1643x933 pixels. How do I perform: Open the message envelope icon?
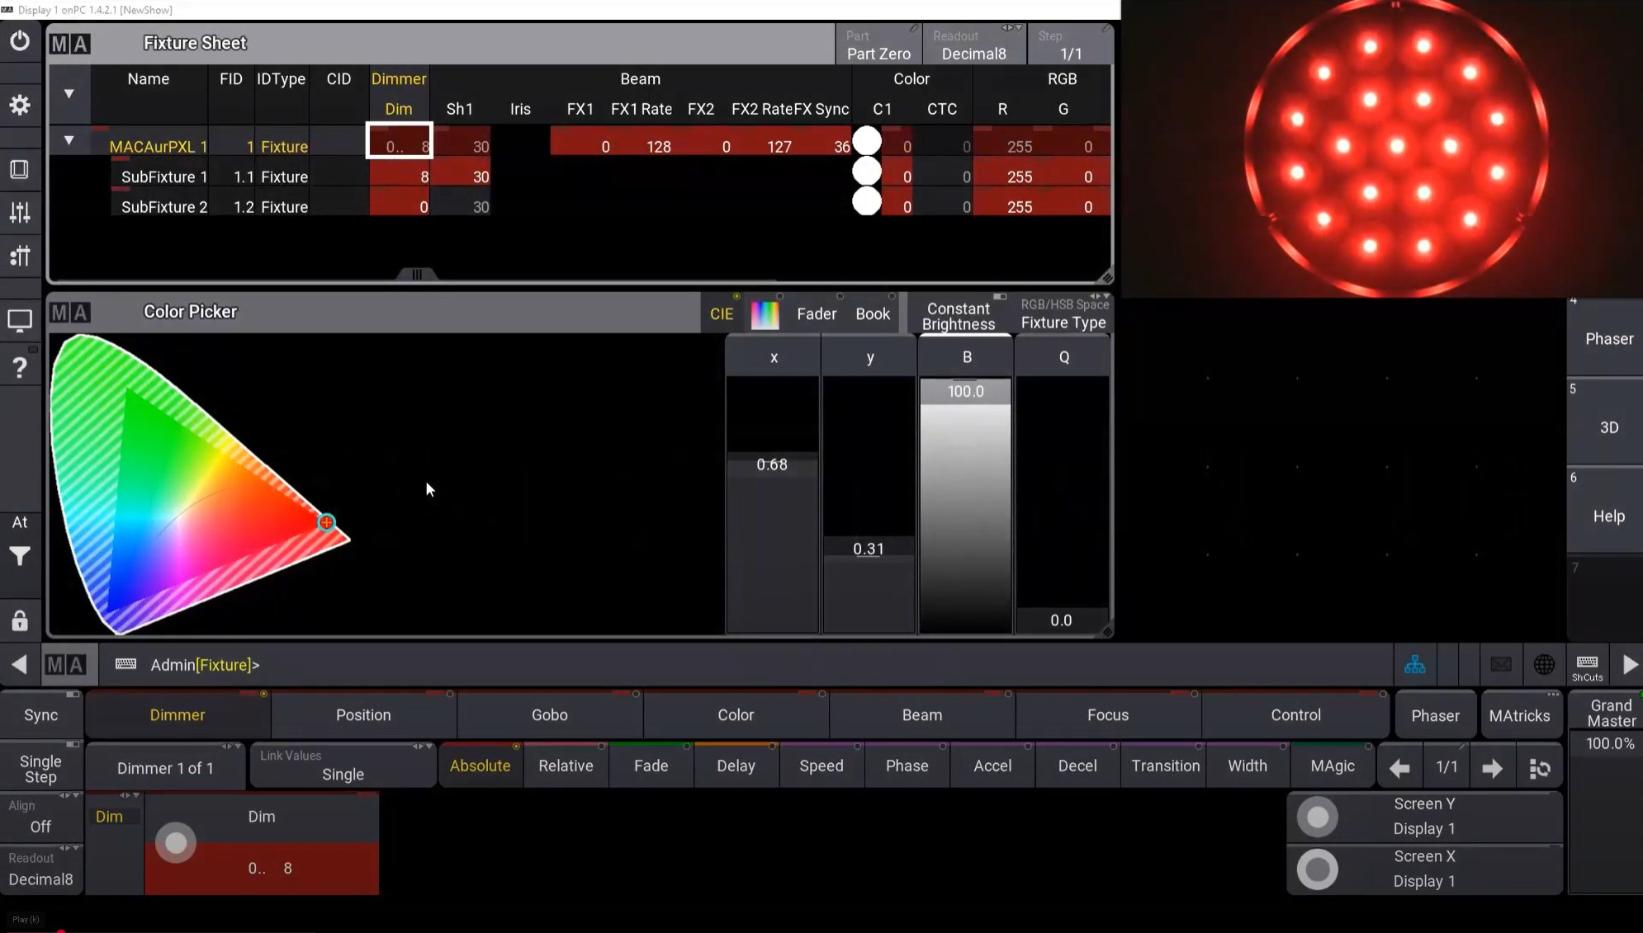(1501, 664)
